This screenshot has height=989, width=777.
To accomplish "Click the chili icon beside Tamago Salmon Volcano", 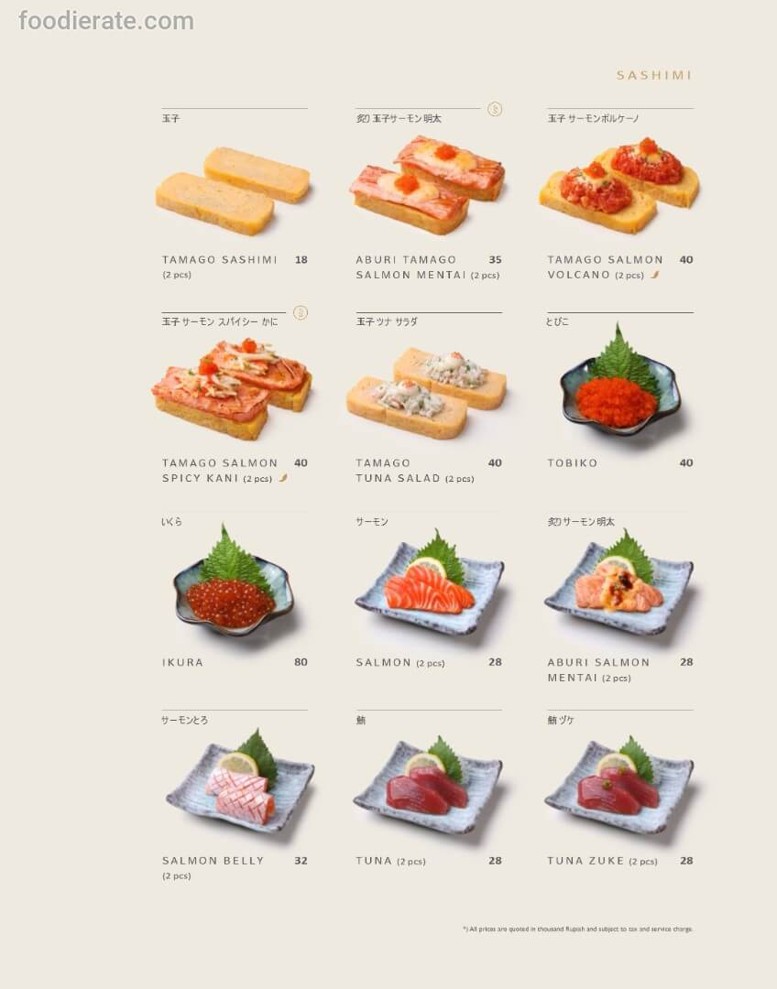I will click(654, 275).
